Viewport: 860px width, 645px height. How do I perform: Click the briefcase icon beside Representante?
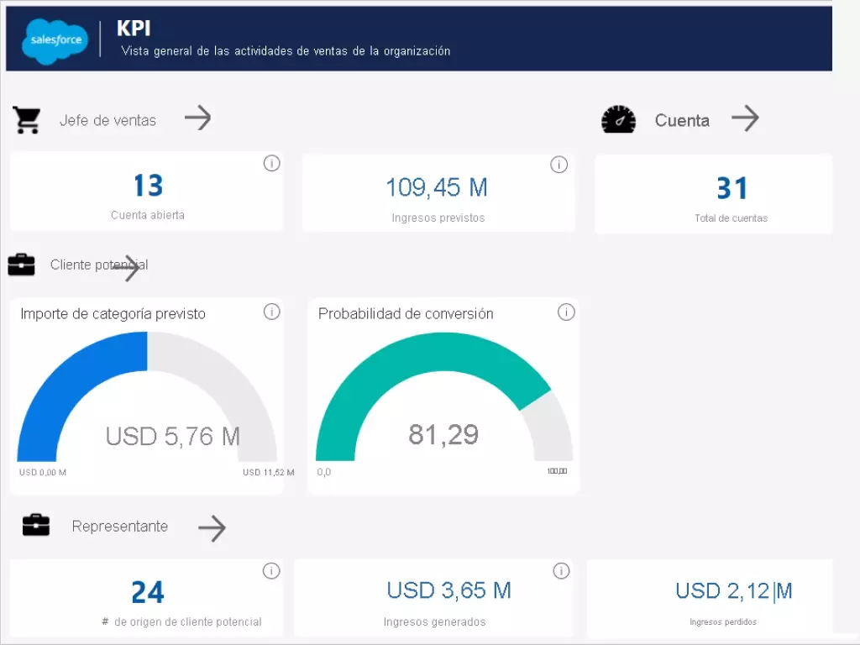pos(35,526)
